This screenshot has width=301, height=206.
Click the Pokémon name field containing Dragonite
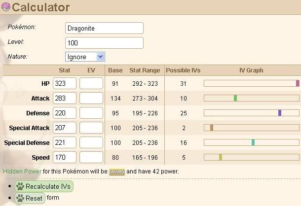(x=104, y=28)
